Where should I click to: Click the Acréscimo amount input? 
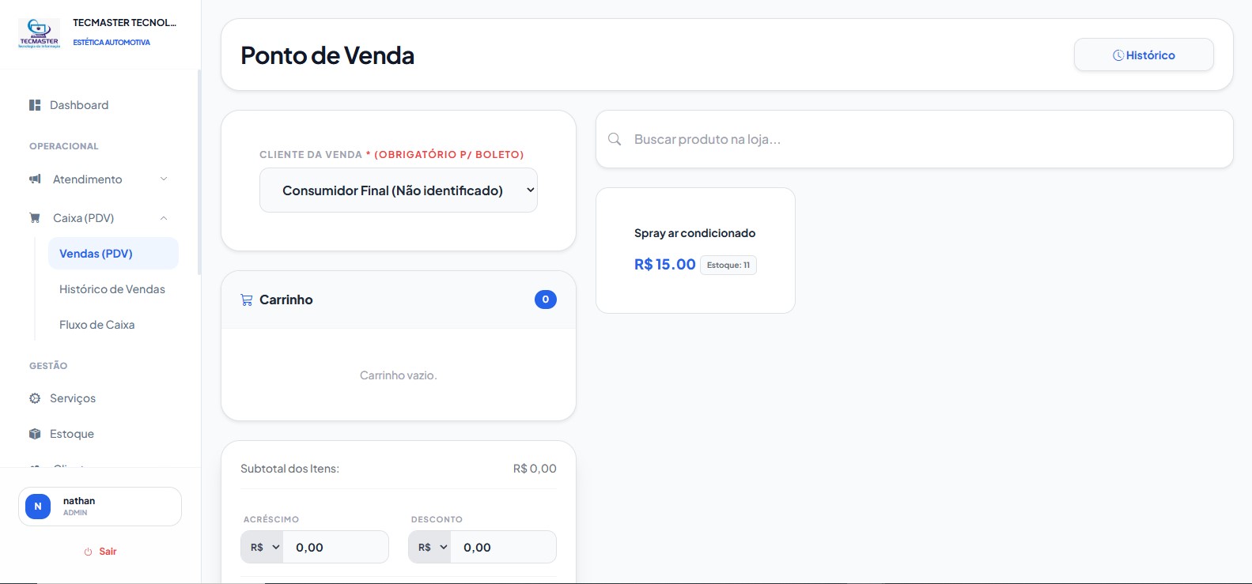point(336,547)
